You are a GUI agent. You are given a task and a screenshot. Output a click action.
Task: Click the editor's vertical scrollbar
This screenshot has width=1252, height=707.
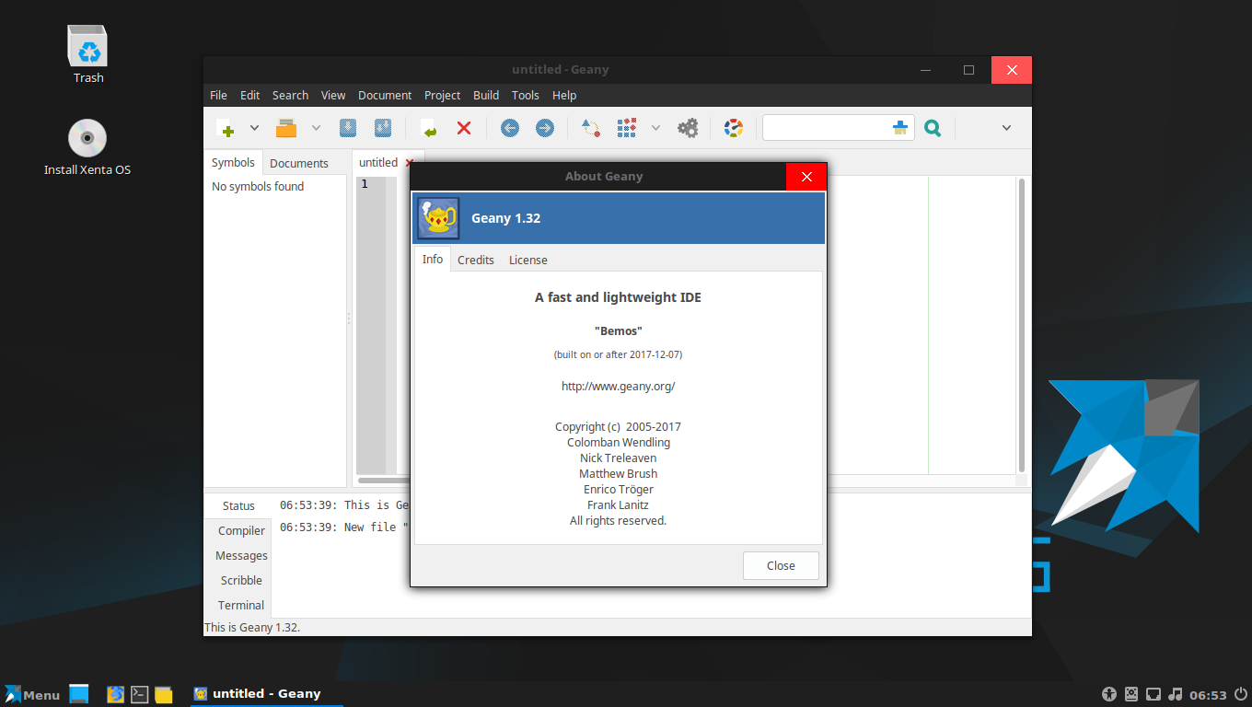1021,324
